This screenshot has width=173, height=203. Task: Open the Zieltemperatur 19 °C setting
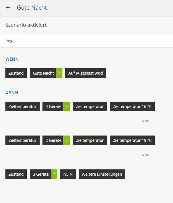[132, 140]
